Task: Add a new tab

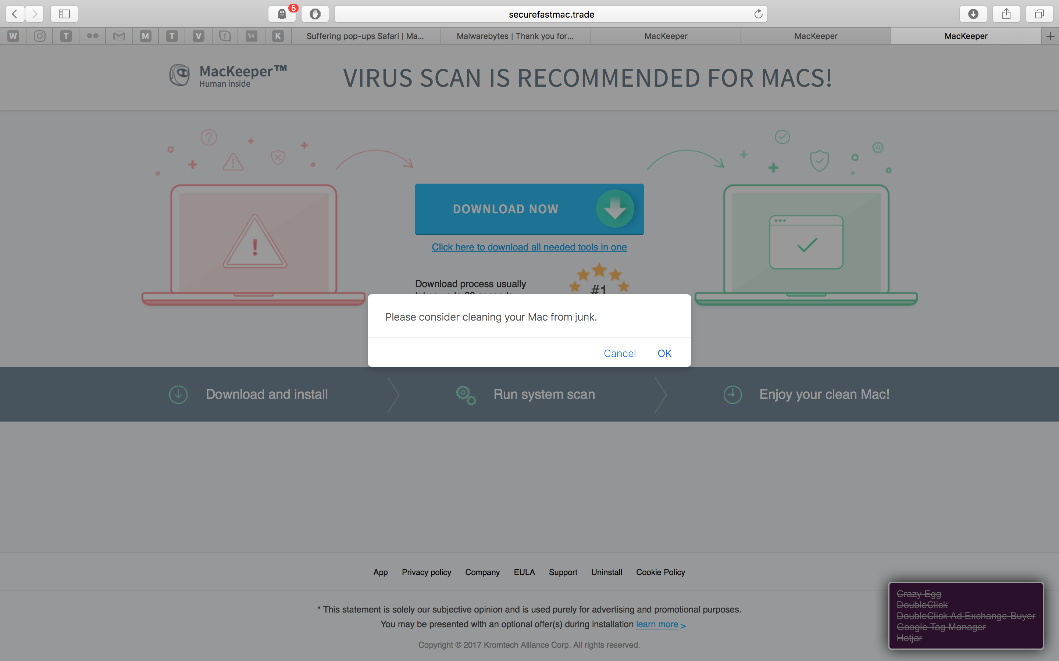Action: tap(1051, 36)
